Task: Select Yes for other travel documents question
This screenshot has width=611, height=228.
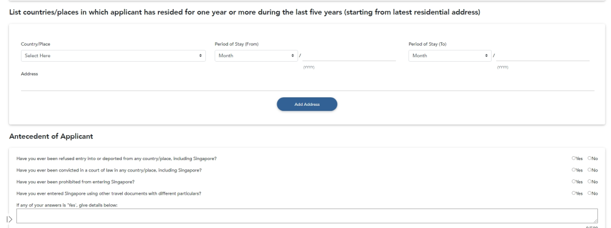Action: 574,193
